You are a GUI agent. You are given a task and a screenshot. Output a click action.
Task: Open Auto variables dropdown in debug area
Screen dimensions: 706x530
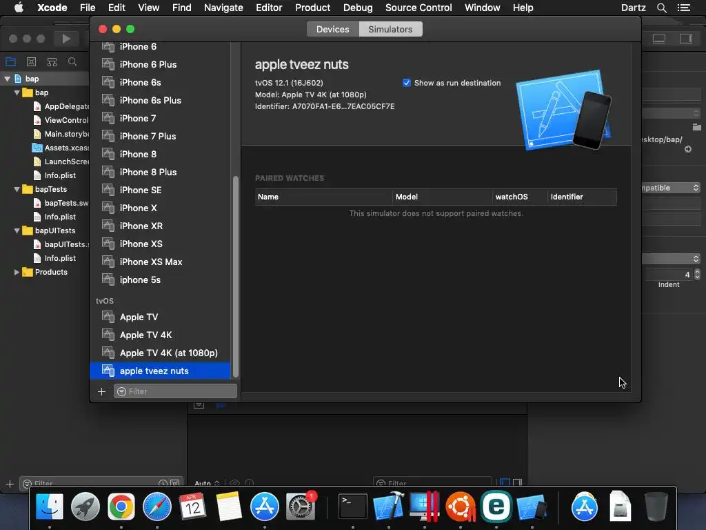pos(207,483)
